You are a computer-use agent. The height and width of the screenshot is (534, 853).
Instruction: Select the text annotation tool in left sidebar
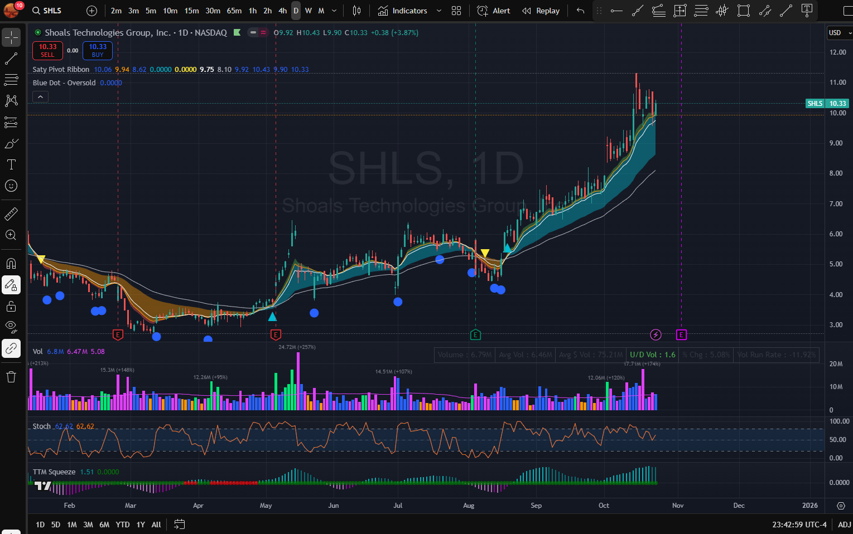(x=11, y=164)
